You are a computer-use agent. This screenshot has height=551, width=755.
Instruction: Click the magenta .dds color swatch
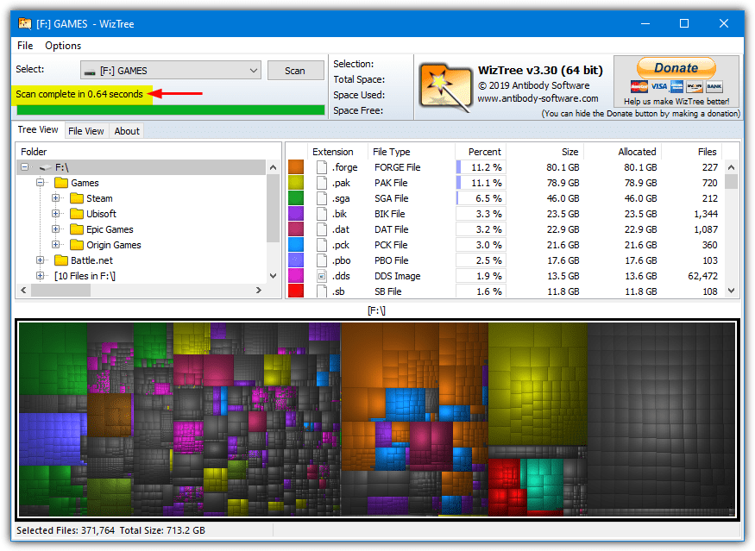click(x=296, y=276)
